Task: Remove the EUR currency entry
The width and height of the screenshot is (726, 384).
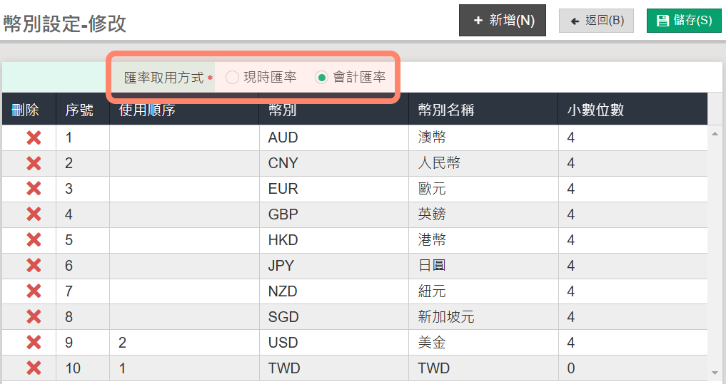Action: click(33, 189)
